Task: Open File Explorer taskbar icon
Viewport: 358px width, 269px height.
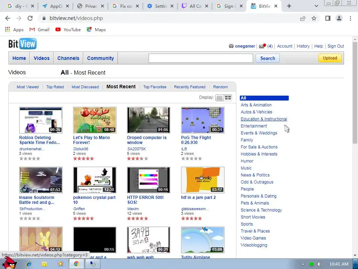Action: pyautogui.click(x=44, y=264)
